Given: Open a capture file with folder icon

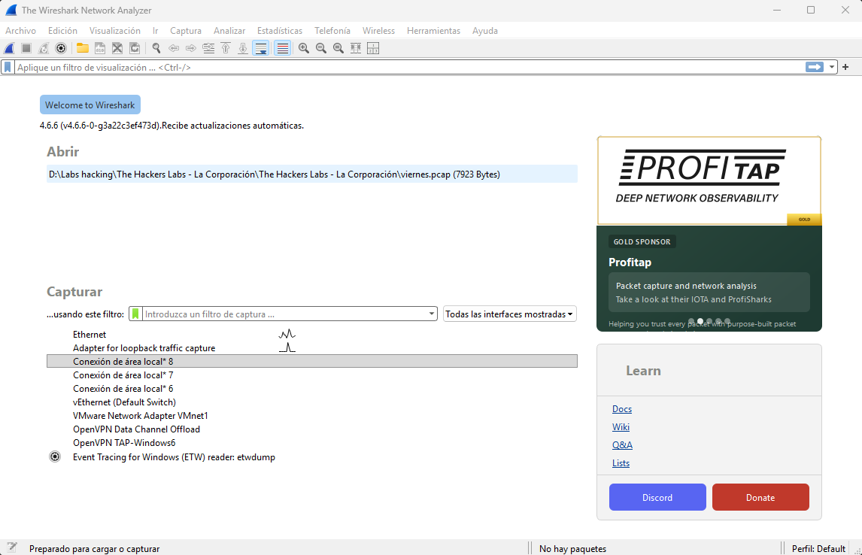Looking at the screenshot, I should pos(83,48).
